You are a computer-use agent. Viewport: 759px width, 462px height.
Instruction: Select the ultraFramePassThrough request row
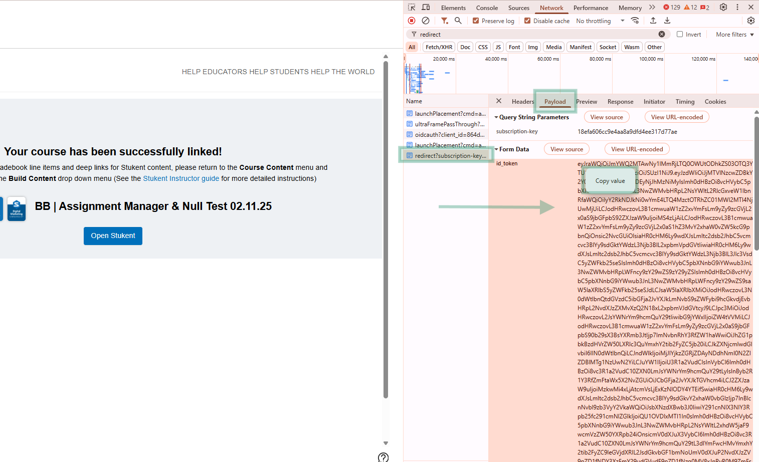tap(446, 124)
